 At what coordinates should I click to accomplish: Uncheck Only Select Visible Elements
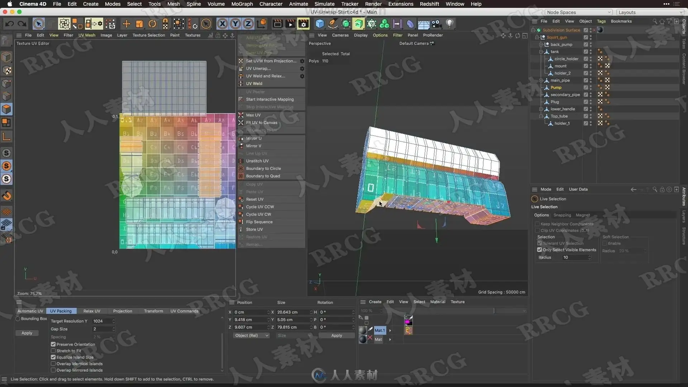point(539,250)
